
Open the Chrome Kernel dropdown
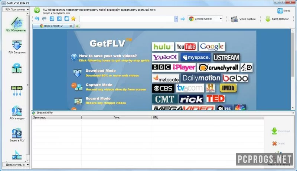point(205,19)
